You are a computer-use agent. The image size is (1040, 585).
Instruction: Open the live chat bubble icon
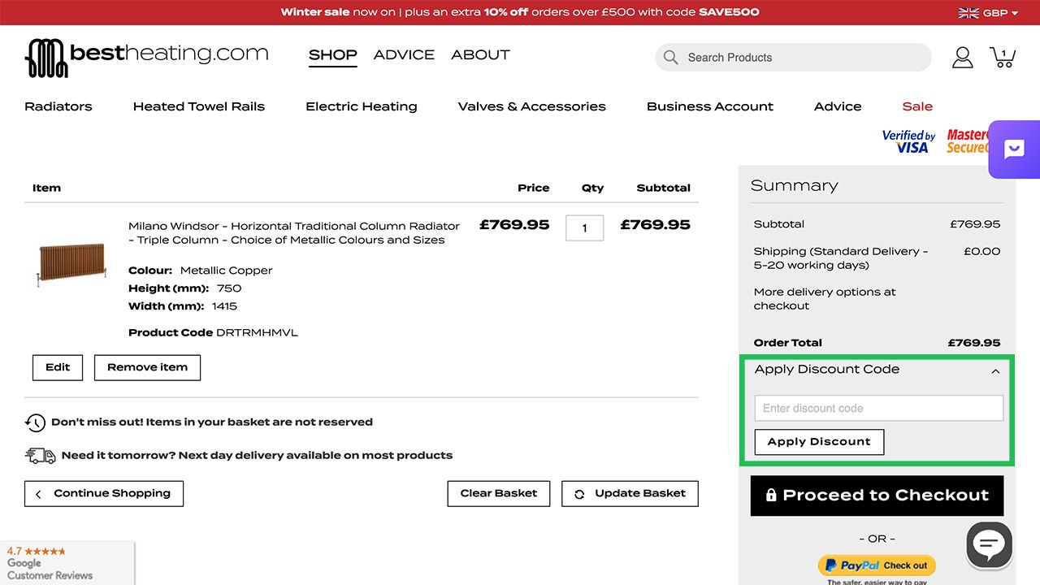pyautogui.click(x=989, y=544)
